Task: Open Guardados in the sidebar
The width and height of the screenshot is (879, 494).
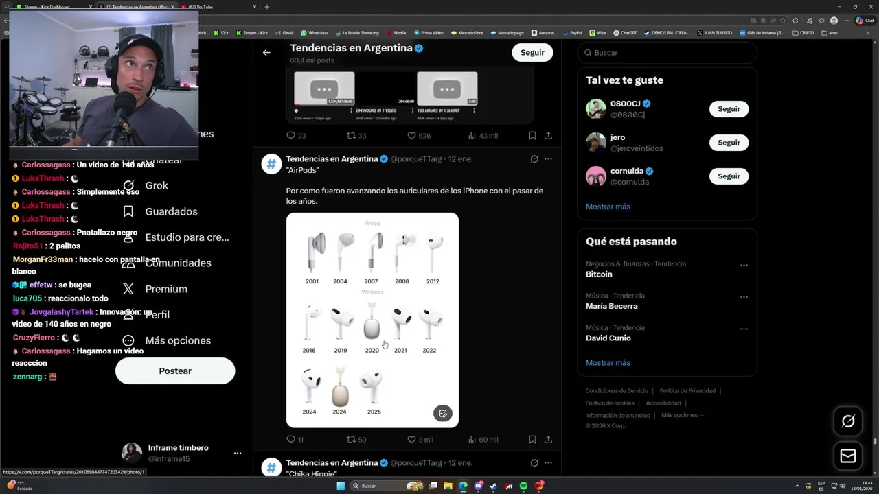Action: click(x=160, y=211)
